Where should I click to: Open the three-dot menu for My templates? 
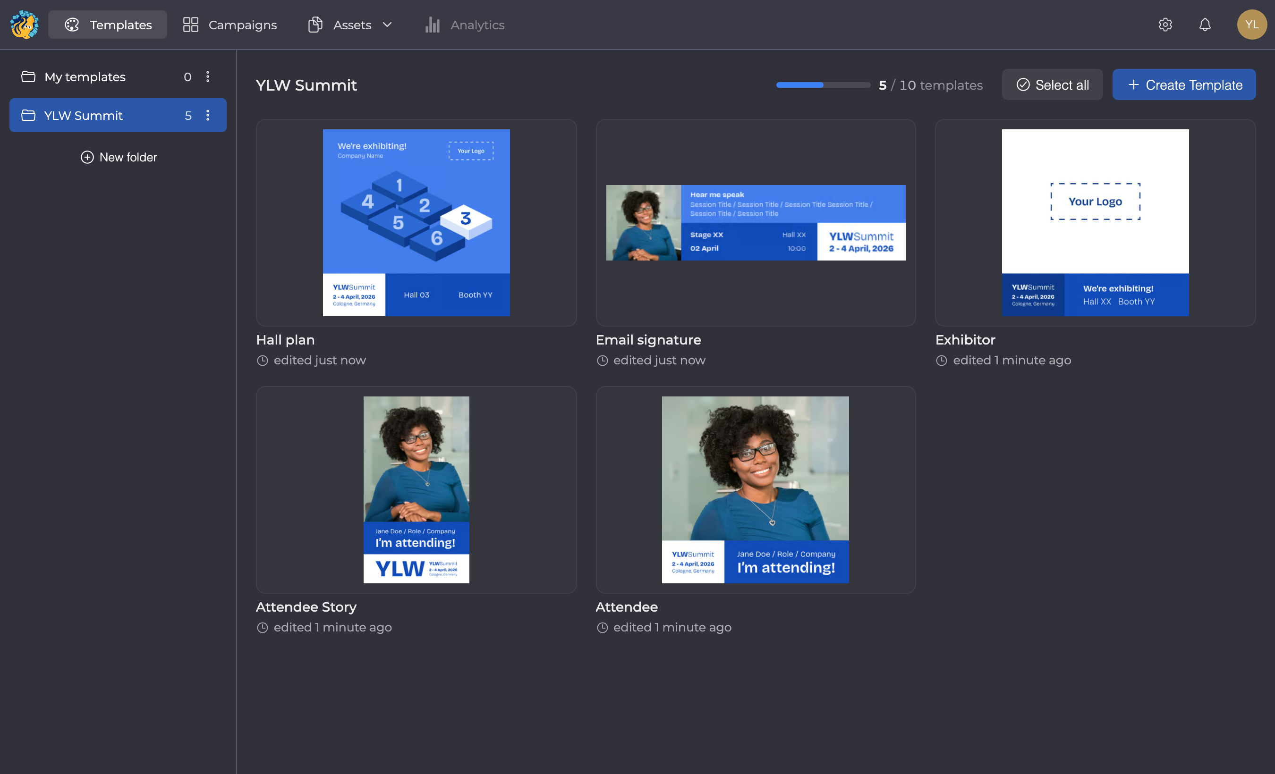(x=207, y=76)
